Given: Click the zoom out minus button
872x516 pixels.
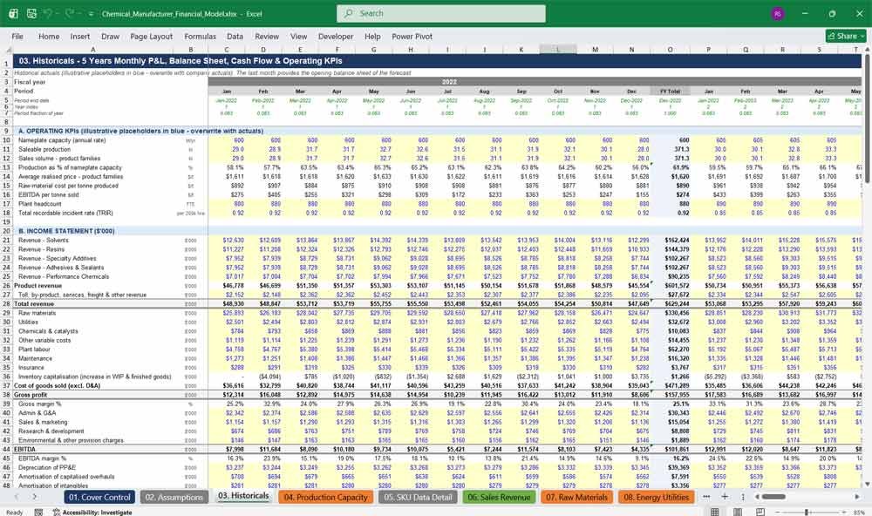Looking at the screenshot, I should (x=778, y=513).
